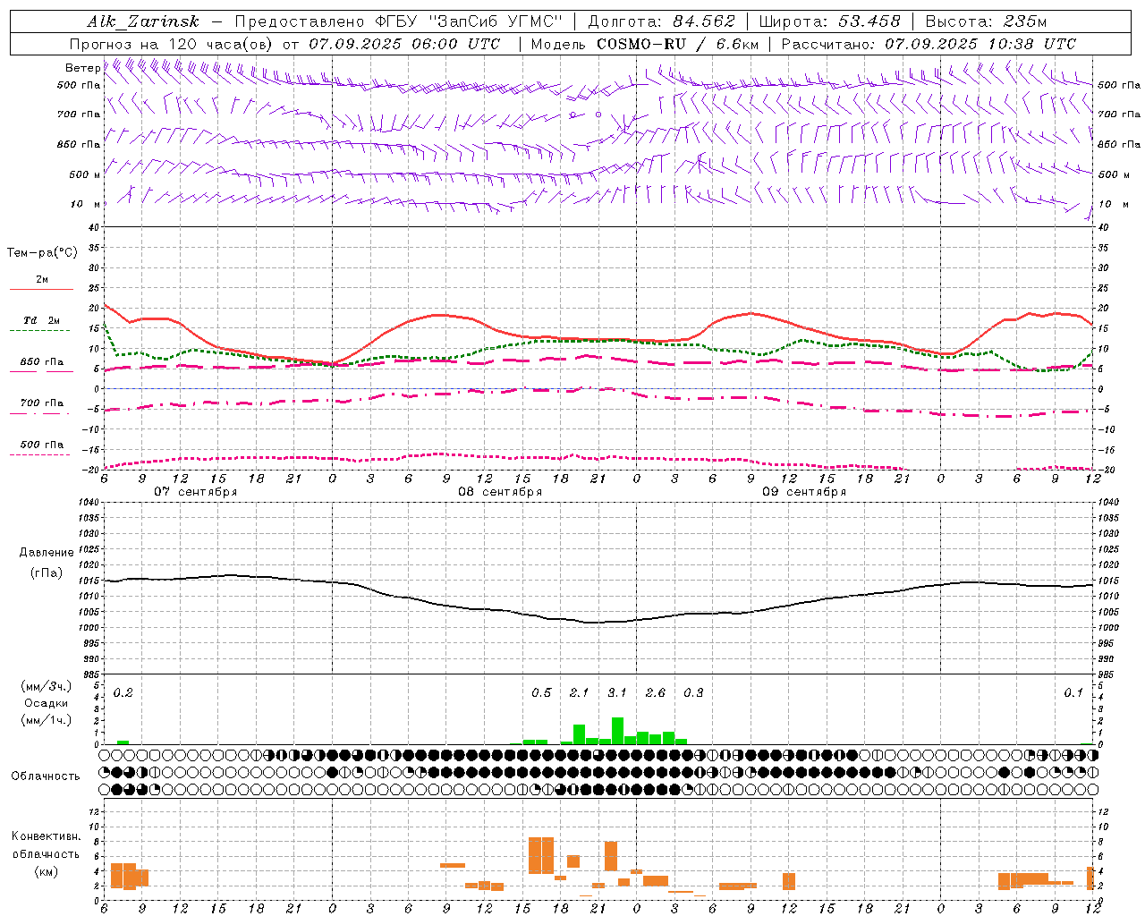Click the longitude value Долгота: 84.562

(661, 21)
